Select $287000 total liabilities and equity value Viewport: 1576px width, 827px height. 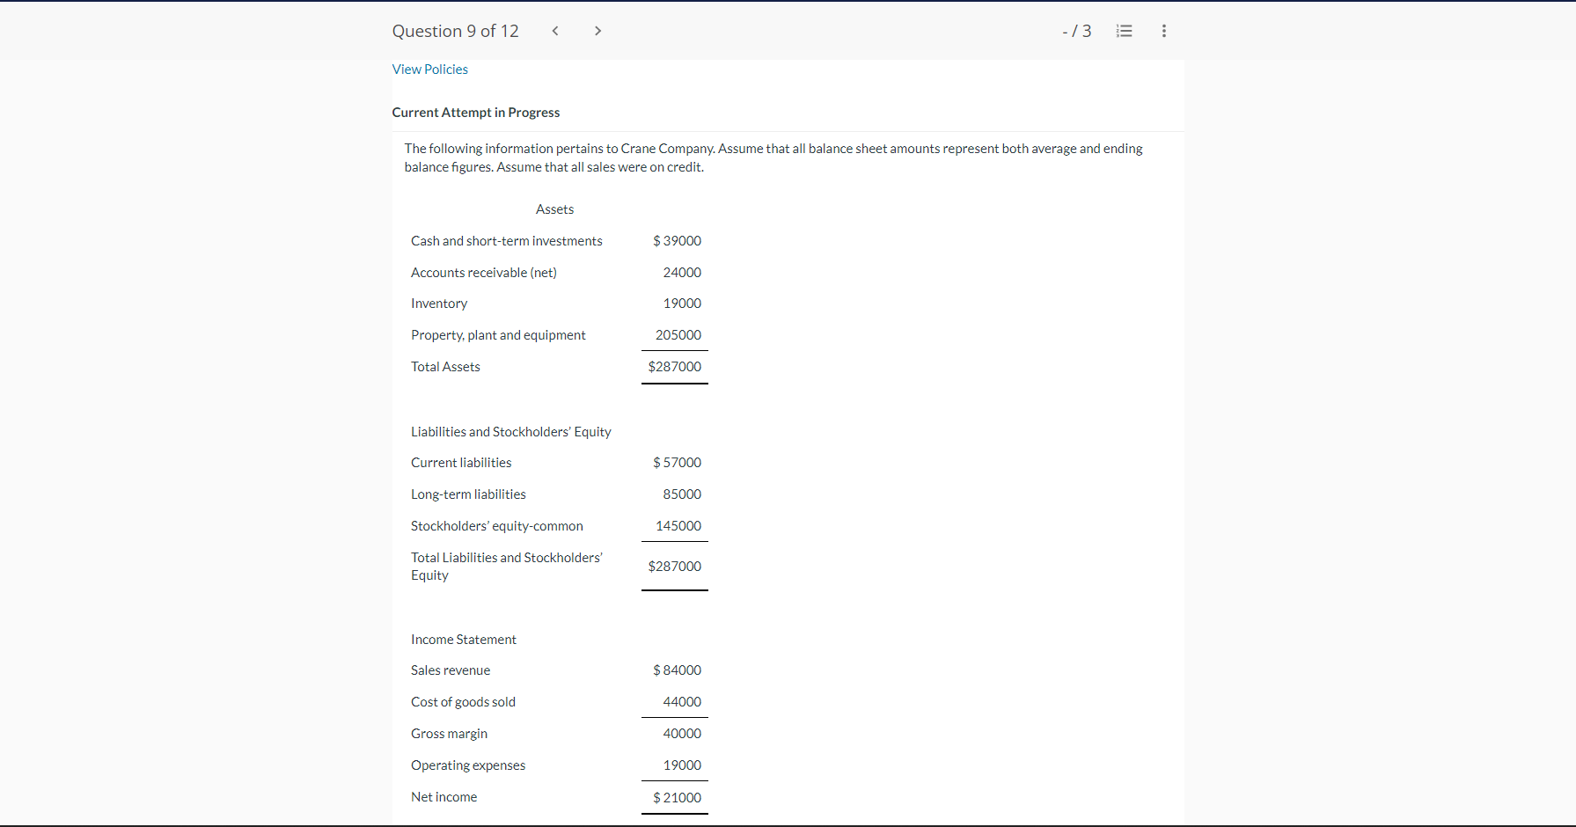(675, 567)
